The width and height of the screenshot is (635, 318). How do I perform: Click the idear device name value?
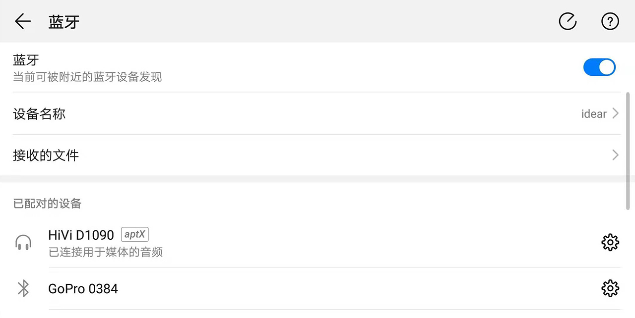[x=594, y=114]
